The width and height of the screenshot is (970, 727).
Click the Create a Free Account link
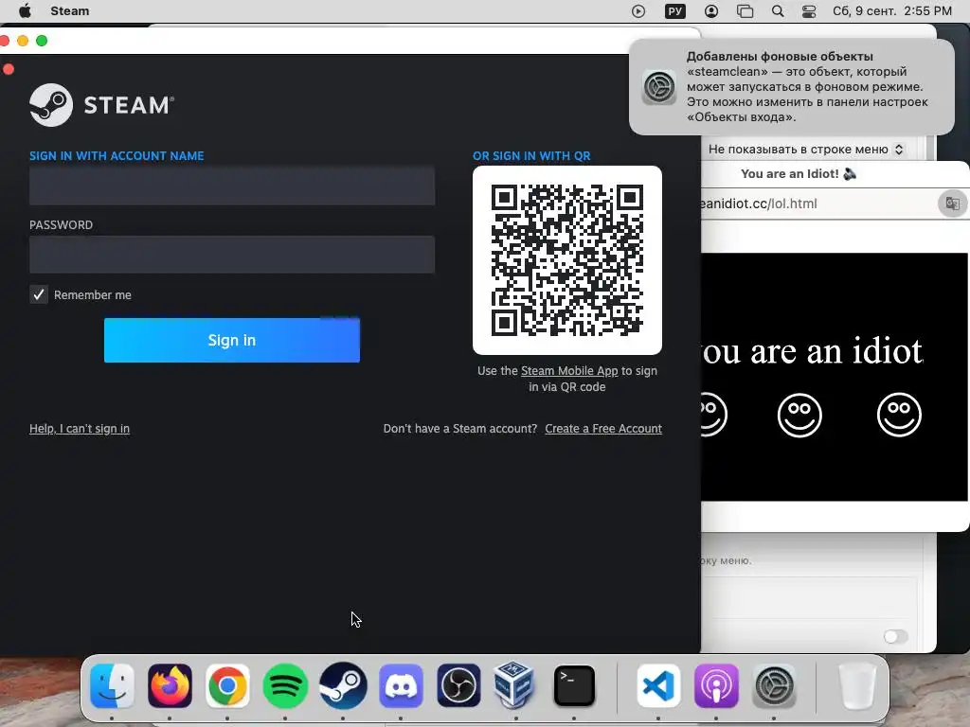point(603,429)
